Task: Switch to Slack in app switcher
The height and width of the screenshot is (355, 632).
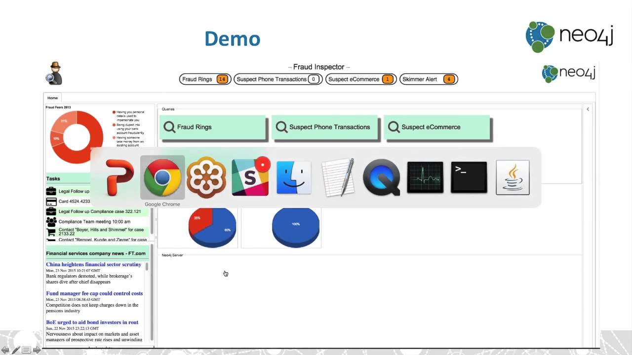Action: pyautogui.click(x=250, y=177)
